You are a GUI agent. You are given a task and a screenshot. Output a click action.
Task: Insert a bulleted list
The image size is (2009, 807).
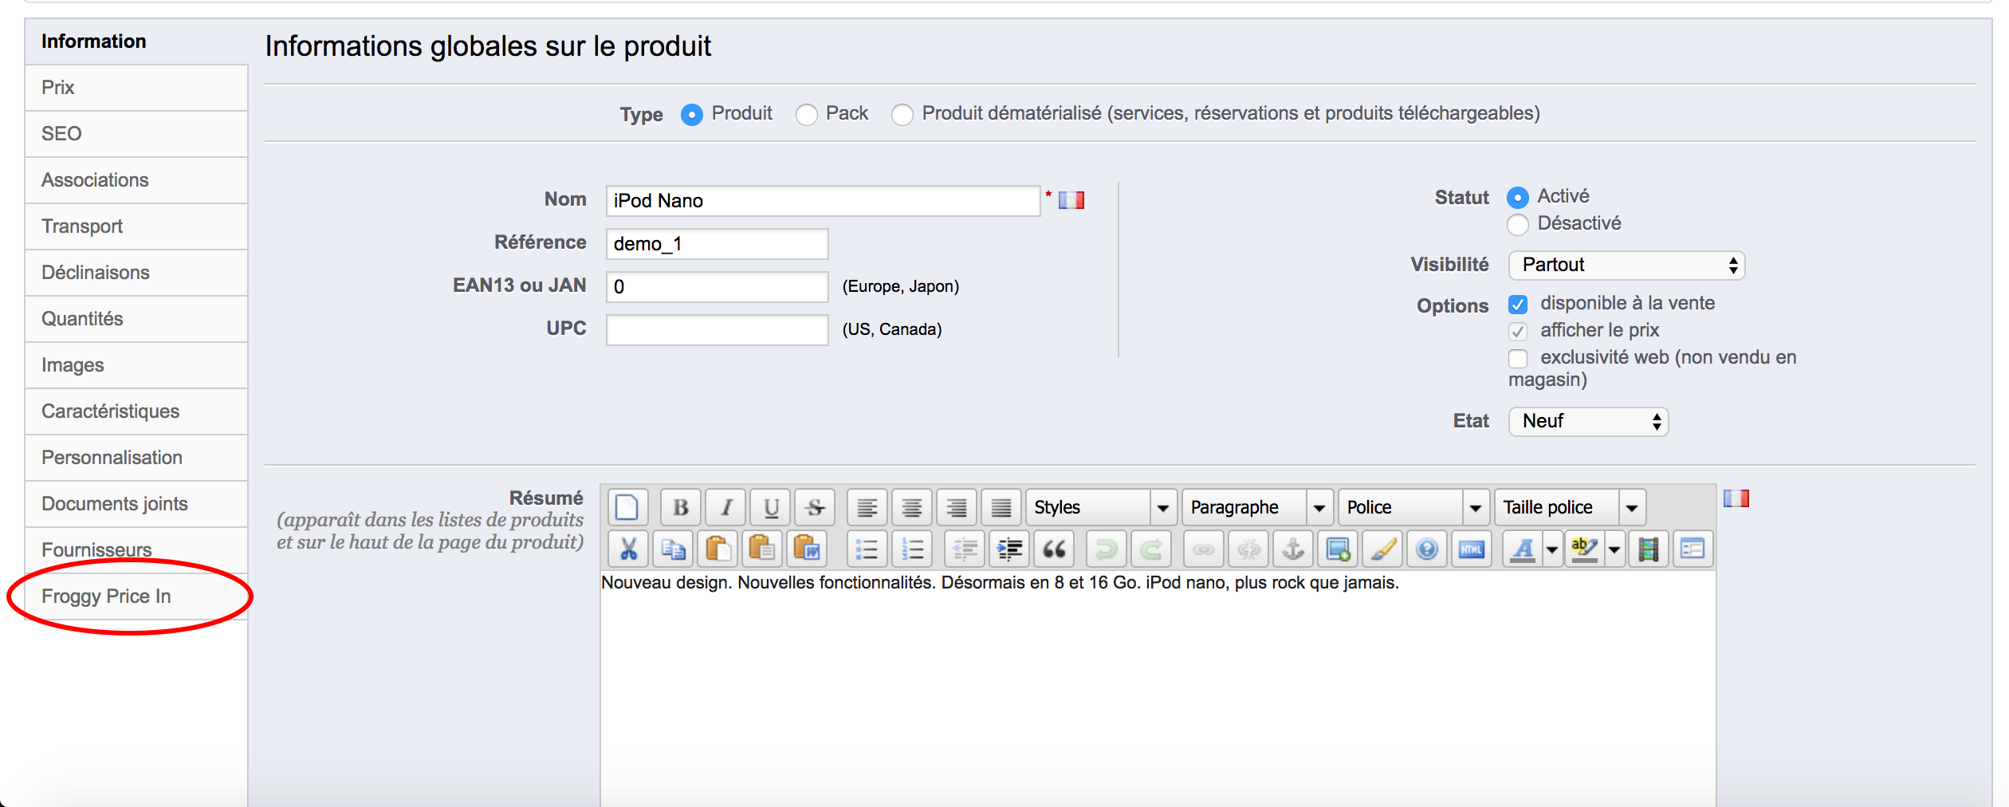coord(867,549)
